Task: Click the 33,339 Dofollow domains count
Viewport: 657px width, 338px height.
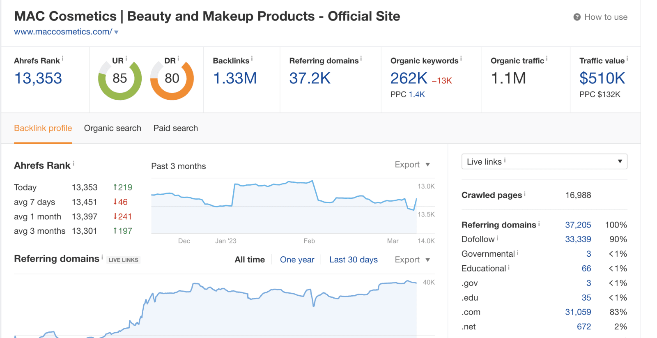Action: [578, 239]
